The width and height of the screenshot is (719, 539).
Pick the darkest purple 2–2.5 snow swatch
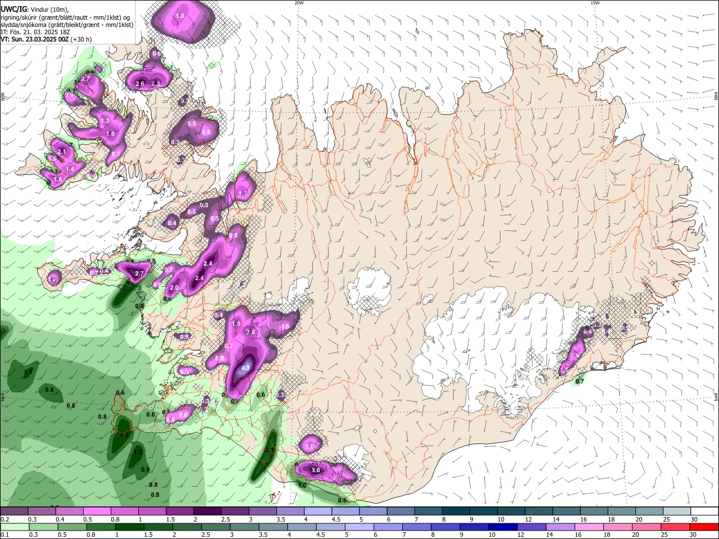(x=208, y=511)
